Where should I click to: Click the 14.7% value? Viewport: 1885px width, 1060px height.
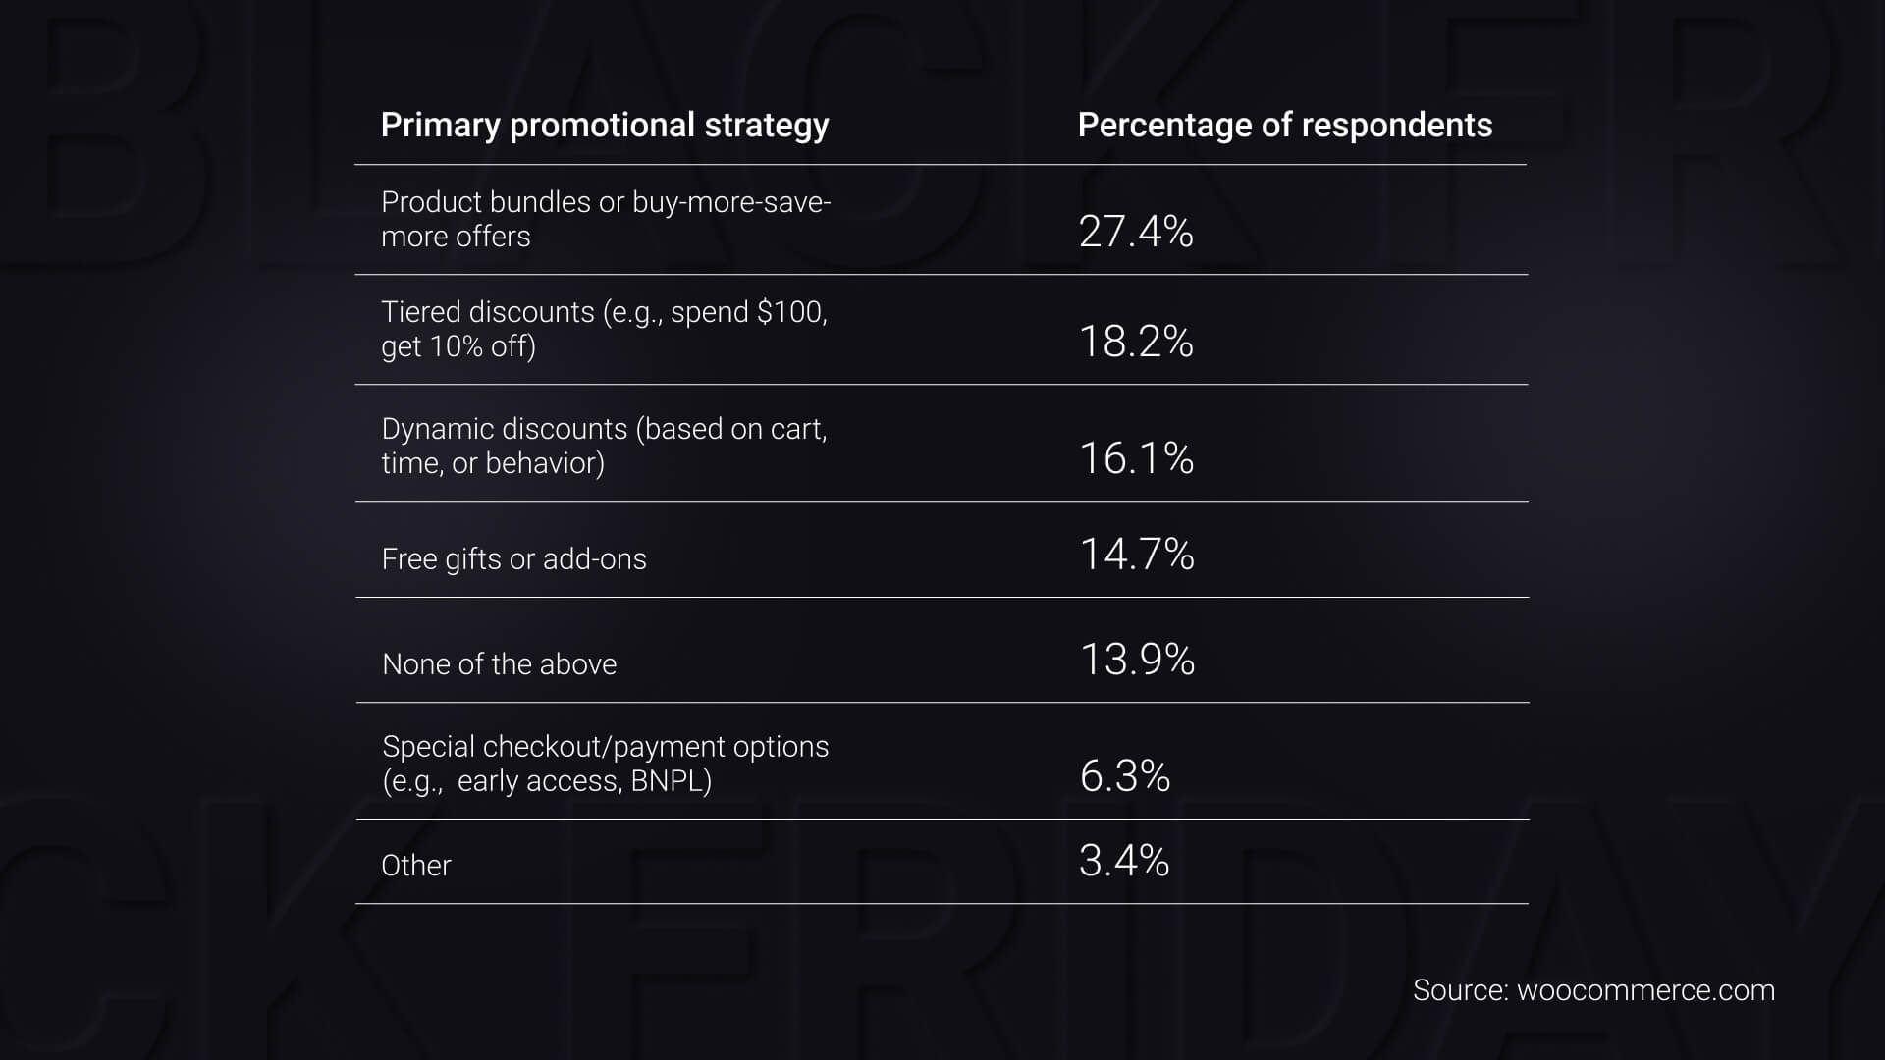(x=1137, y=555)
